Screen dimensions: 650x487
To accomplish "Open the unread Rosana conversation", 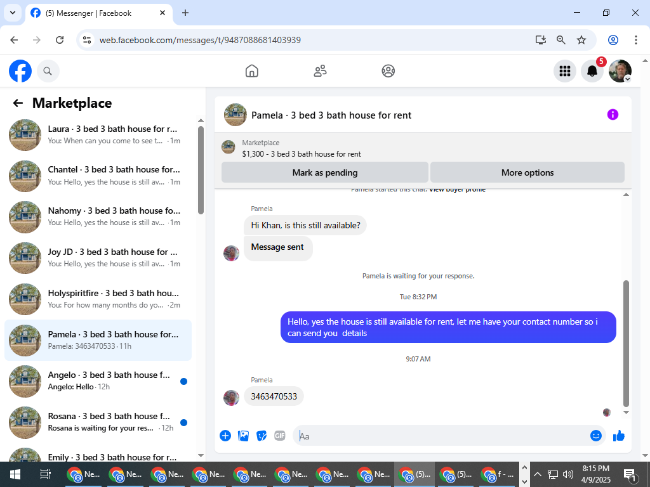I will tap(98, 422).
